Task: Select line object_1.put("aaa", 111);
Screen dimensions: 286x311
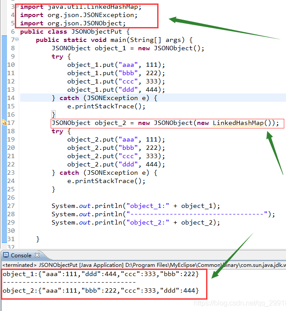Action: [x=116, y=65]
